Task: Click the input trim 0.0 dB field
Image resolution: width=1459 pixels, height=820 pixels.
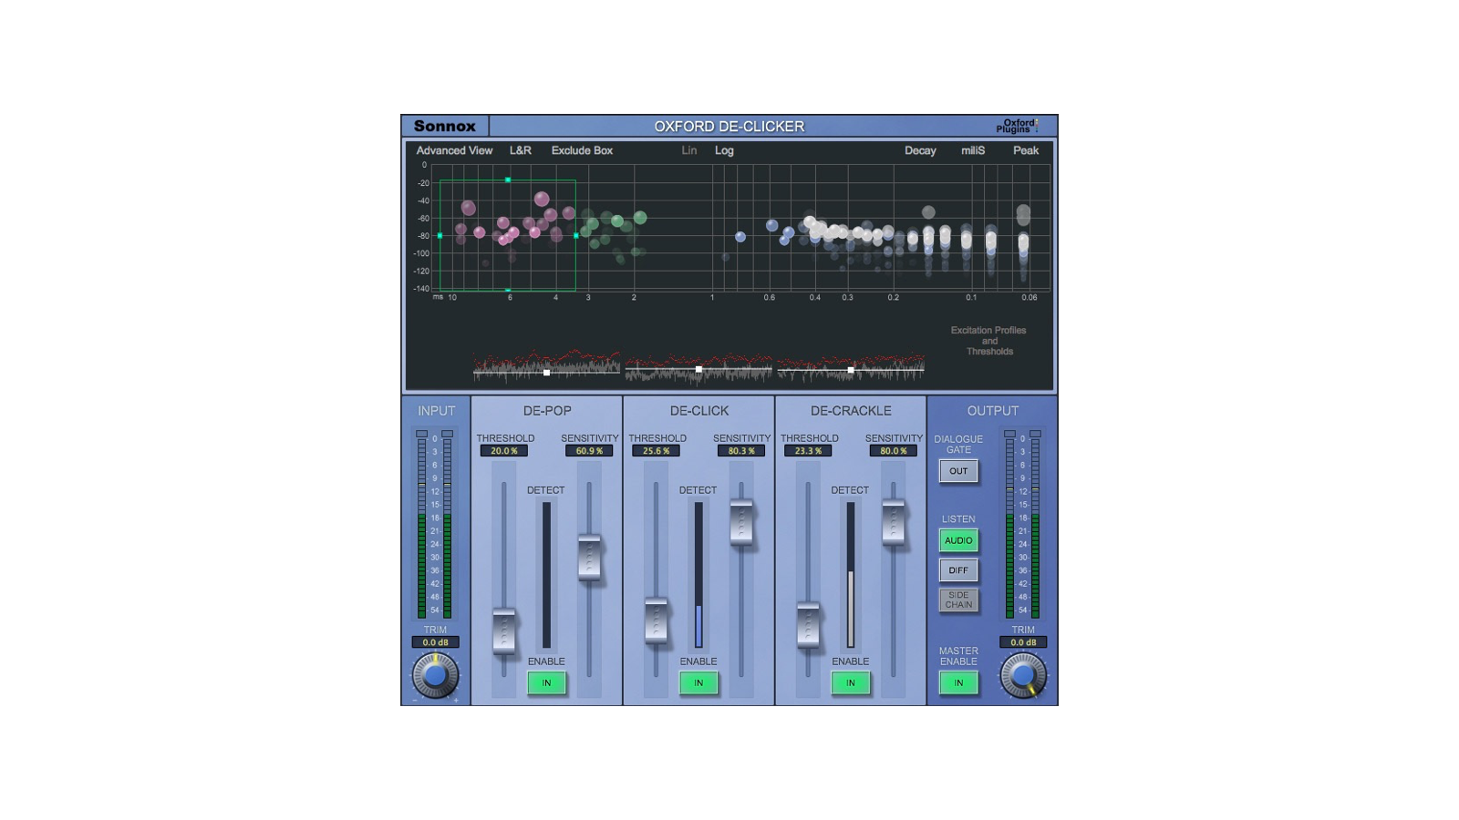Action: point(435,642)
